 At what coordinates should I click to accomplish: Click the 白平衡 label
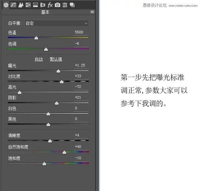point(15,23)
